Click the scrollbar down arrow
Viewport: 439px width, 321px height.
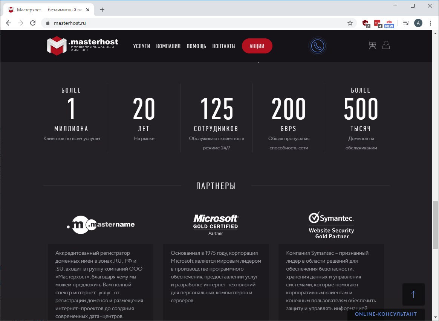coord(435,317)
